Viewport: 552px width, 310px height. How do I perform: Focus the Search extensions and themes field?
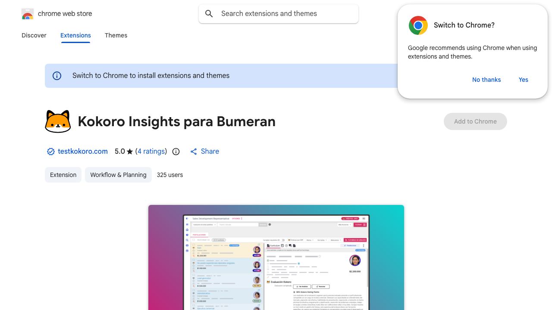click(279, 14)
